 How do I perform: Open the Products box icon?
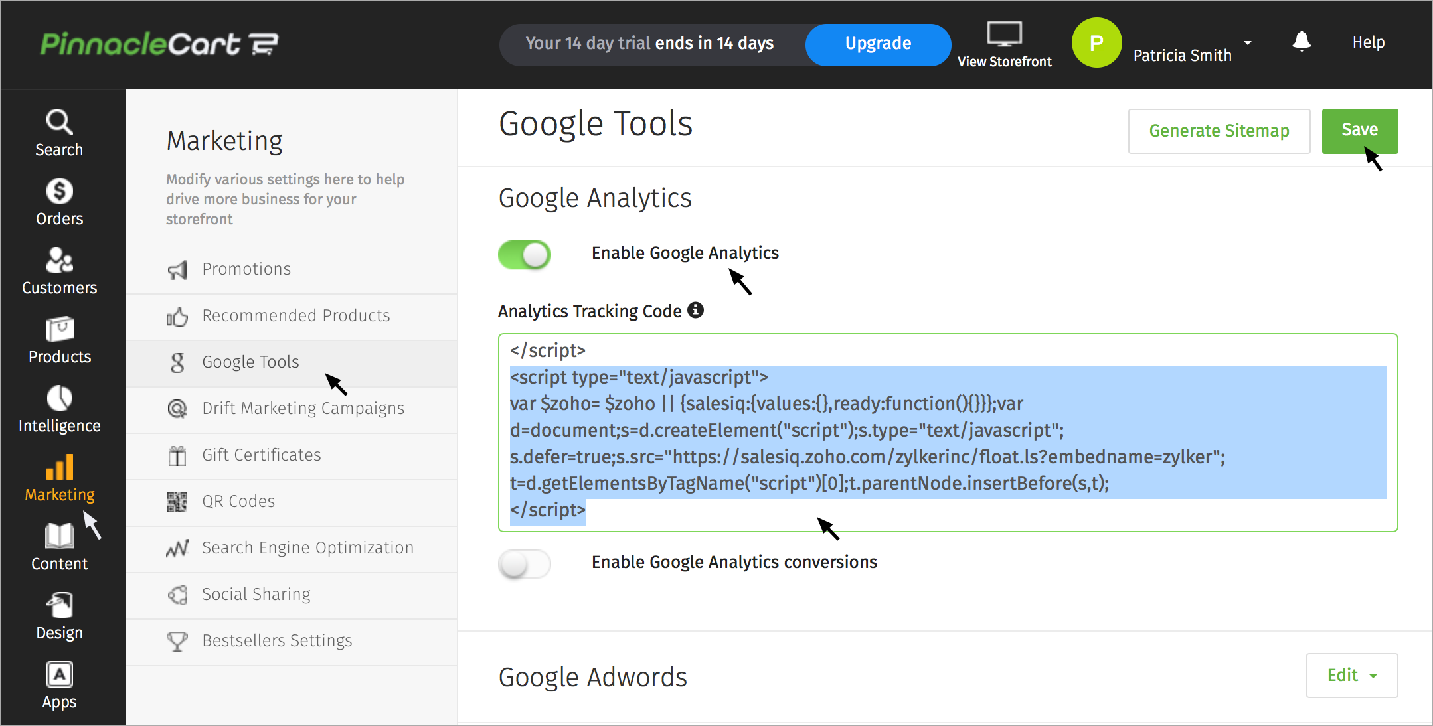[x=59, y=329]
